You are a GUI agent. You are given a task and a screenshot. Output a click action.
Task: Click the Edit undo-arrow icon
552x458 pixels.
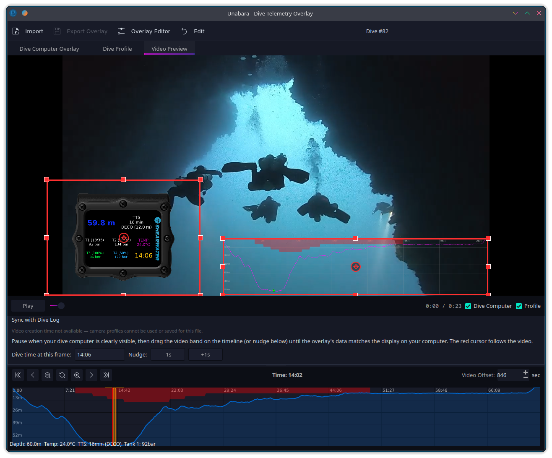(184, 31)
